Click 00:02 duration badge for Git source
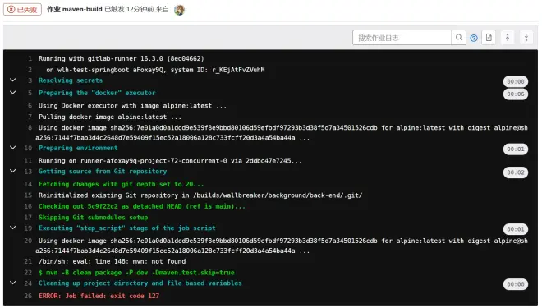 click(516, 172)
